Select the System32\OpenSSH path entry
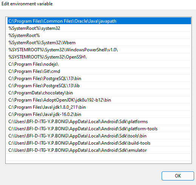Screen dimensions: 196x185 coord(99,57)
